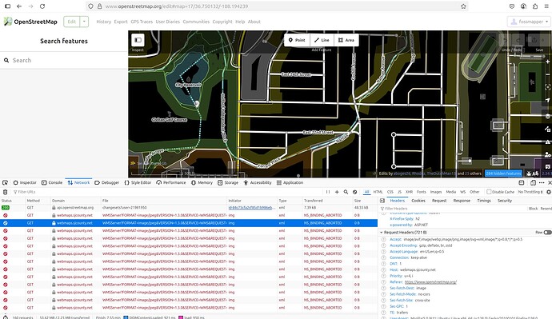Open network search magnifier icon
The height and width of the screenshot is (319, 552).
point(346,192)
